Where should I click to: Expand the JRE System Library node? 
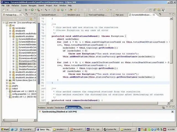pyautogui.click(x=7, y=80)
